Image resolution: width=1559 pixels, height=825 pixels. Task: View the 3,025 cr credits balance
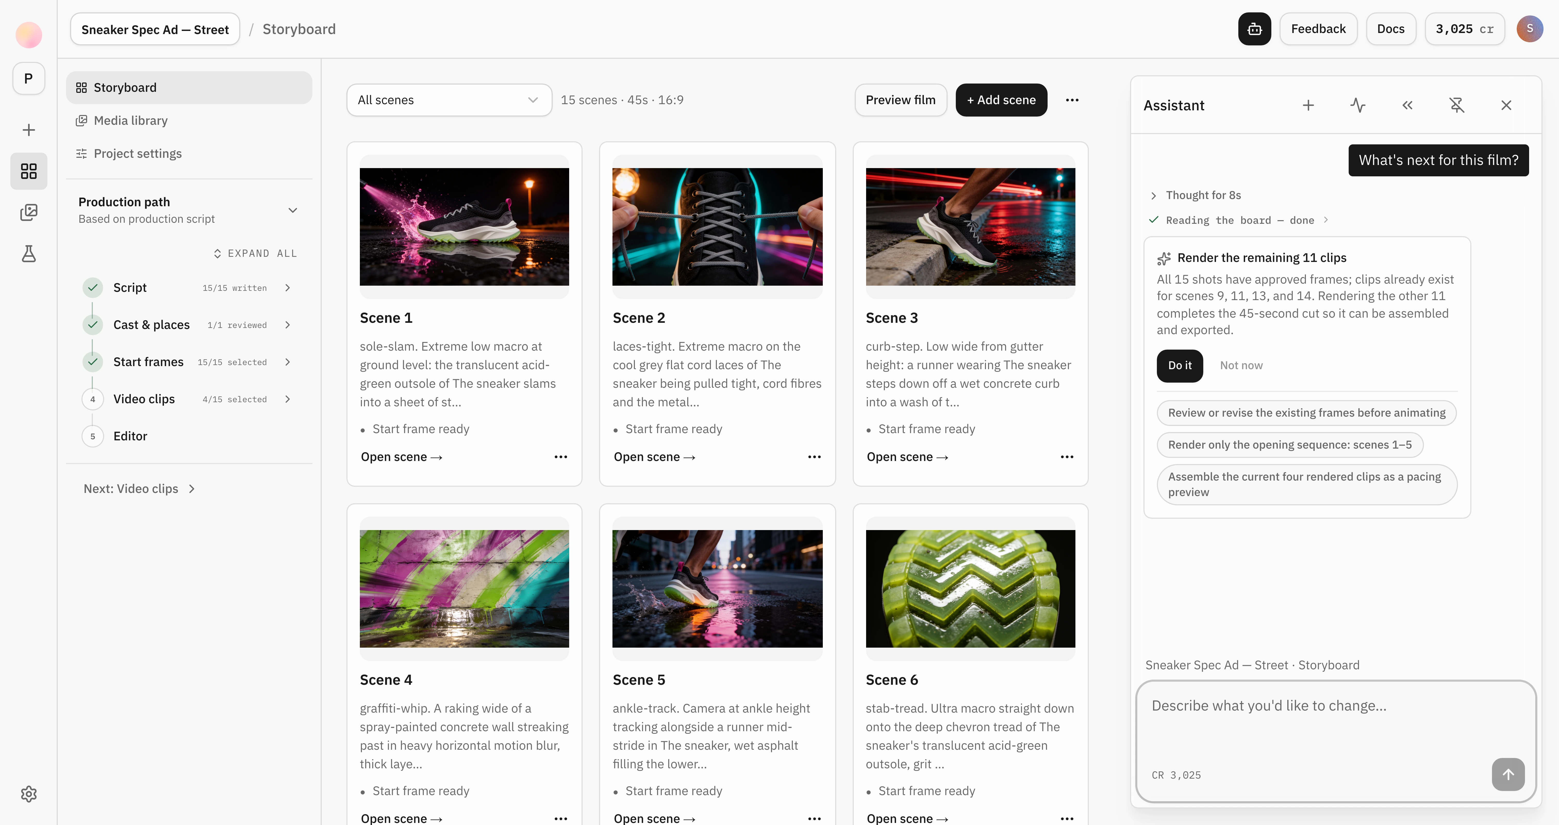click(1465, 29)
